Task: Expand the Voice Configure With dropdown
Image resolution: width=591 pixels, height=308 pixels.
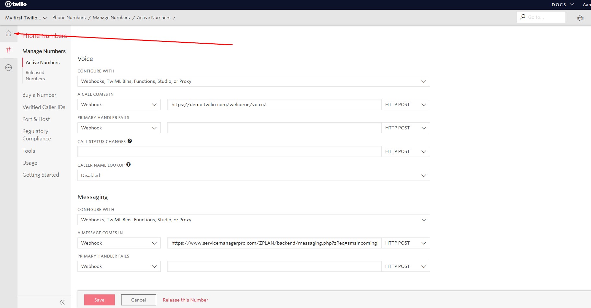Action: pos(253,81)
